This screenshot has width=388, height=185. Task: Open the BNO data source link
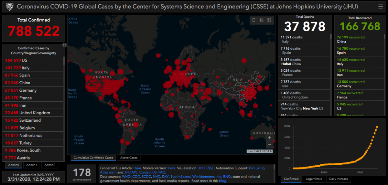pos(227,177)
